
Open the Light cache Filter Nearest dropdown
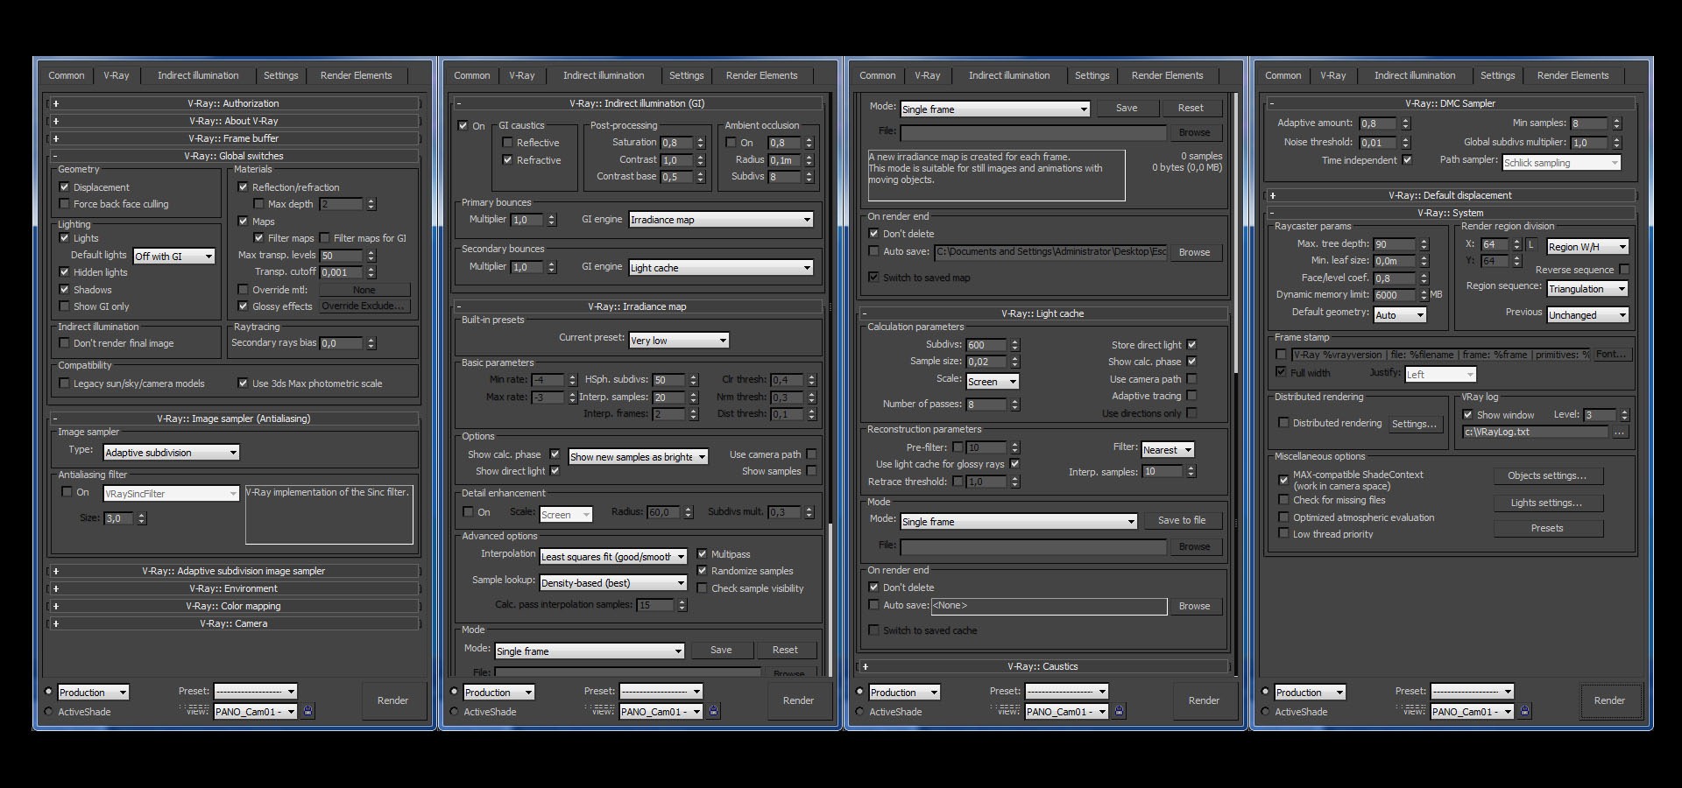1168,450
